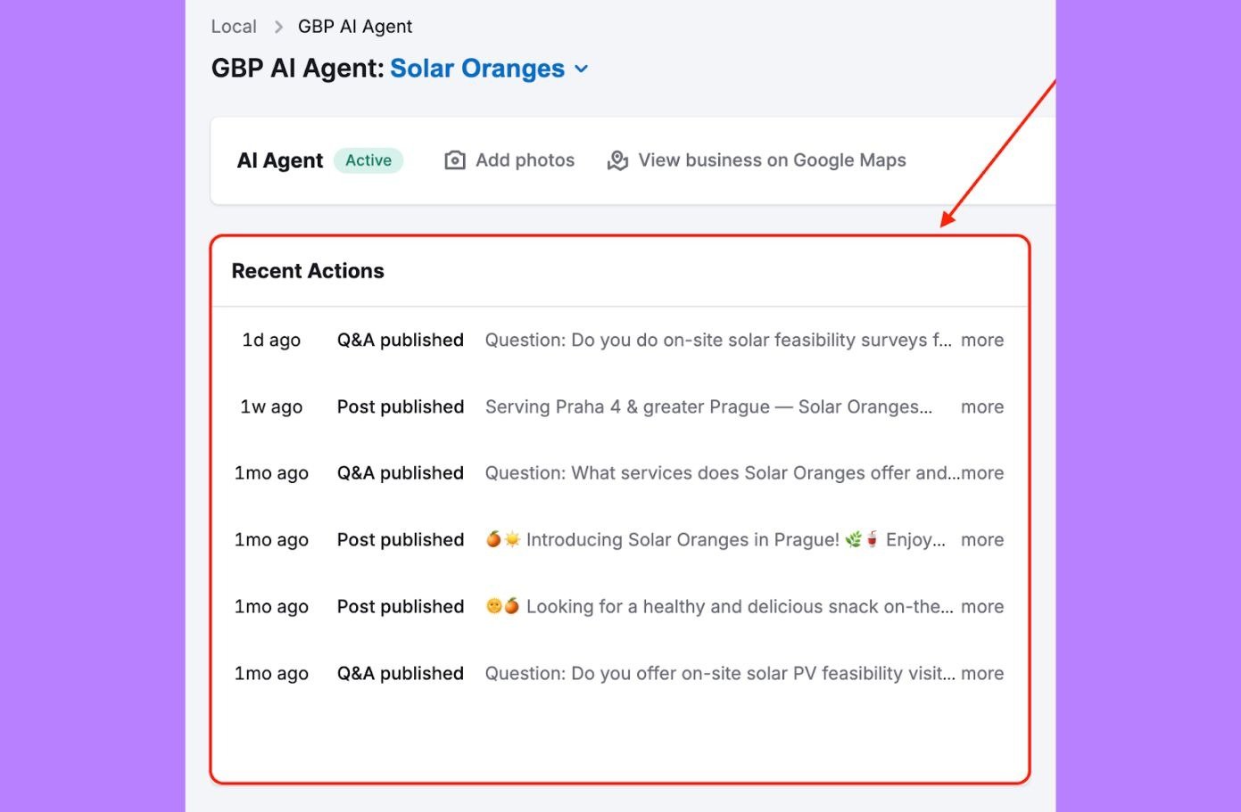Click the Active status badge
Viewport: 1241px width, 812px height.
(368, 160)
